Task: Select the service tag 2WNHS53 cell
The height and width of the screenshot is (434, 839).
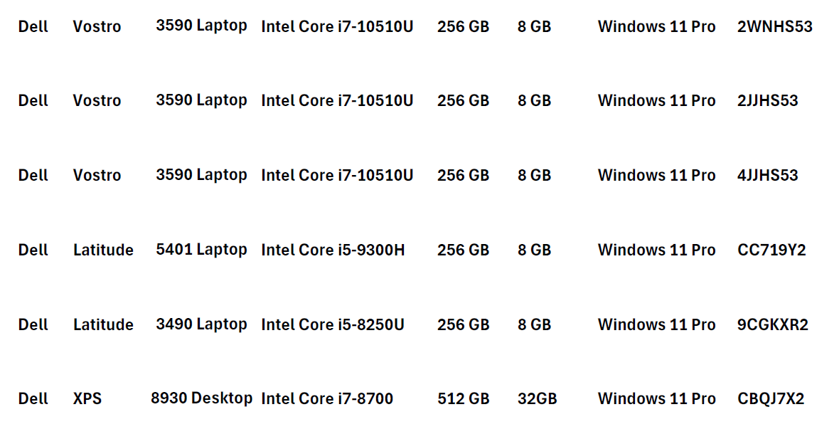Action: [774, 26]
